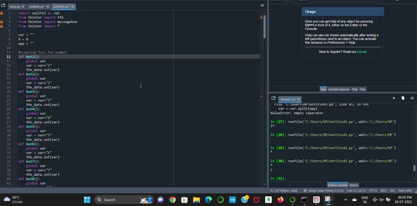The width and height of the screenshot is (417, 206).
Task: Click the CRLF line endings status dropdown
Action: pyautogui.click(x=383, y=191)
